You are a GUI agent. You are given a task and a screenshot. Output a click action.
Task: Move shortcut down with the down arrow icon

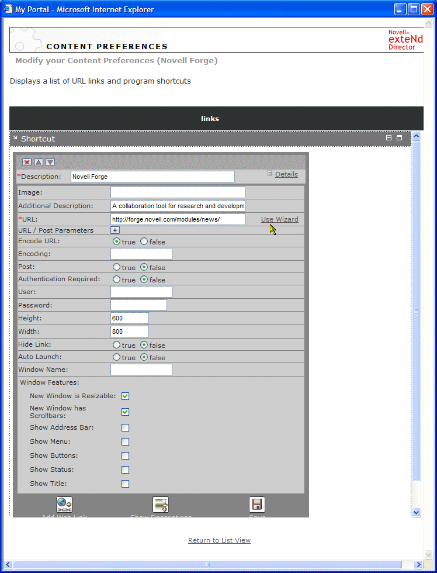point(50,163)
